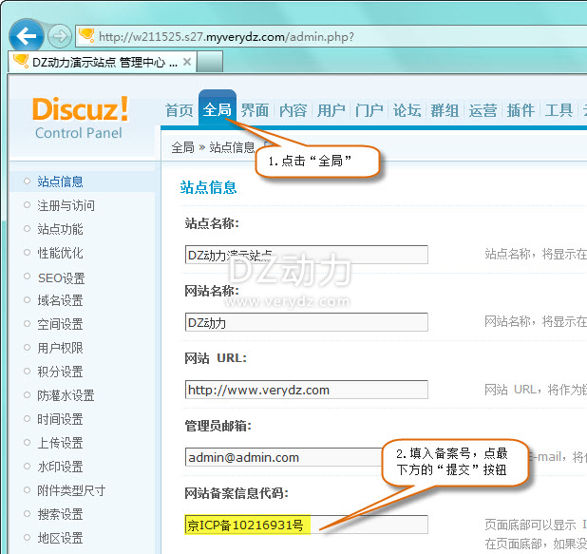Go to the 论坛 navigation tab
Image resolution: width=587 pixels, height=554 pixels.
coord(407,110)
